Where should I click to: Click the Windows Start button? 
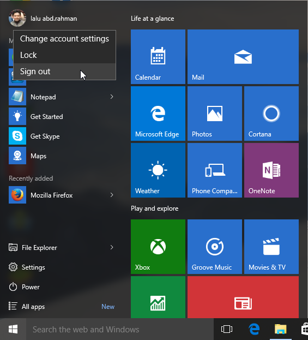coord(13,329)
